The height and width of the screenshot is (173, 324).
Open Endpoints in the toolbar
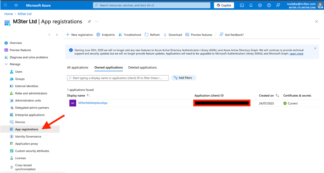(x=106, y=35)
